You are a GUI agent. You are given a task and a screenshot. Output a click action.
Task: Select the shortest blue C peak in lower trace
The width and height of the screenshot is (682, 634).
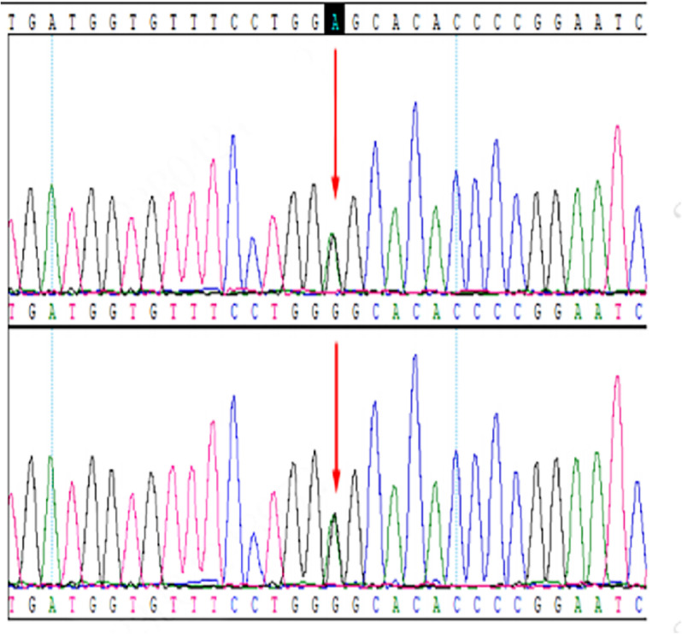click(254, 558)
